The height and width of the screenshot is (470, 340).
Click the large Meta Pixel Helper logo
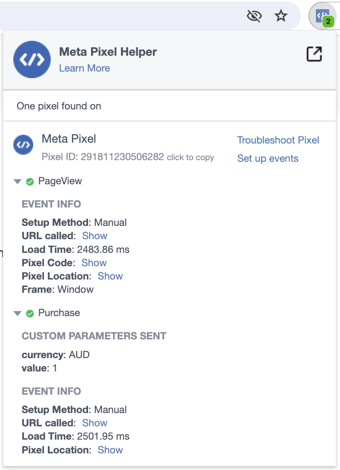32,59
